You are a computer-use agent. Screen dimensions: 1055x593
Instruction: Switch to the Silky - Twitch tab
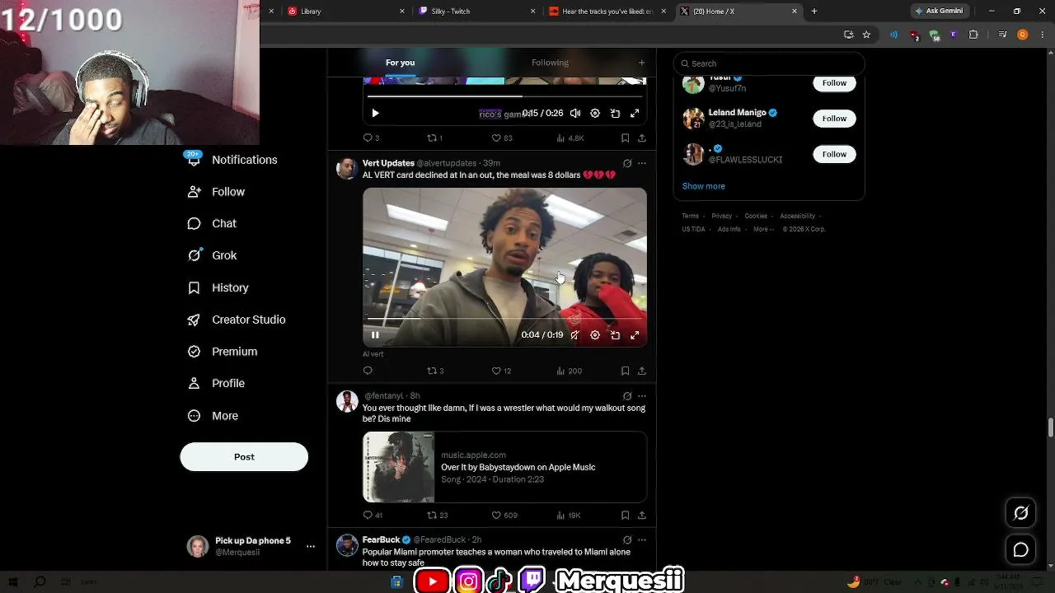476,12
